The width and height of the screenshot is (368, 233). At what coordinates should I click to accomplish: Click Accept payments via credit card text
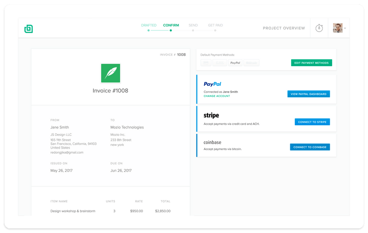click(231, 124)
